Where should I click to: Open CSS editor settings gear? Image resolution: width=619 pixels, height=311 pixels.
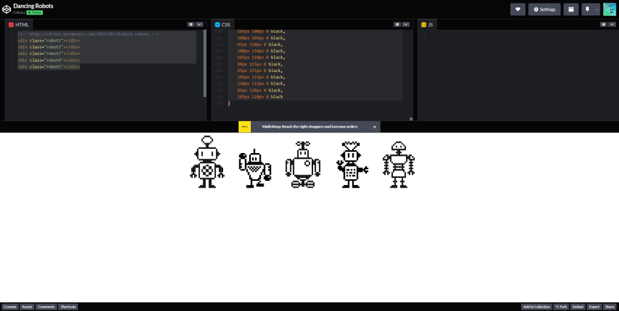tap(397, 24)
